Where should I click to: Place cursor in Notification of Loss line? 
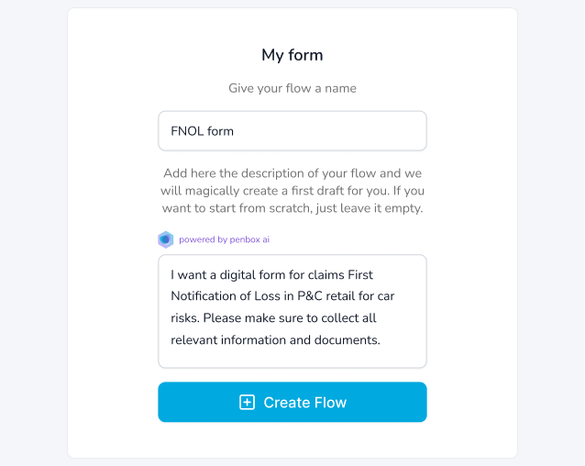(x=282, y=296)
